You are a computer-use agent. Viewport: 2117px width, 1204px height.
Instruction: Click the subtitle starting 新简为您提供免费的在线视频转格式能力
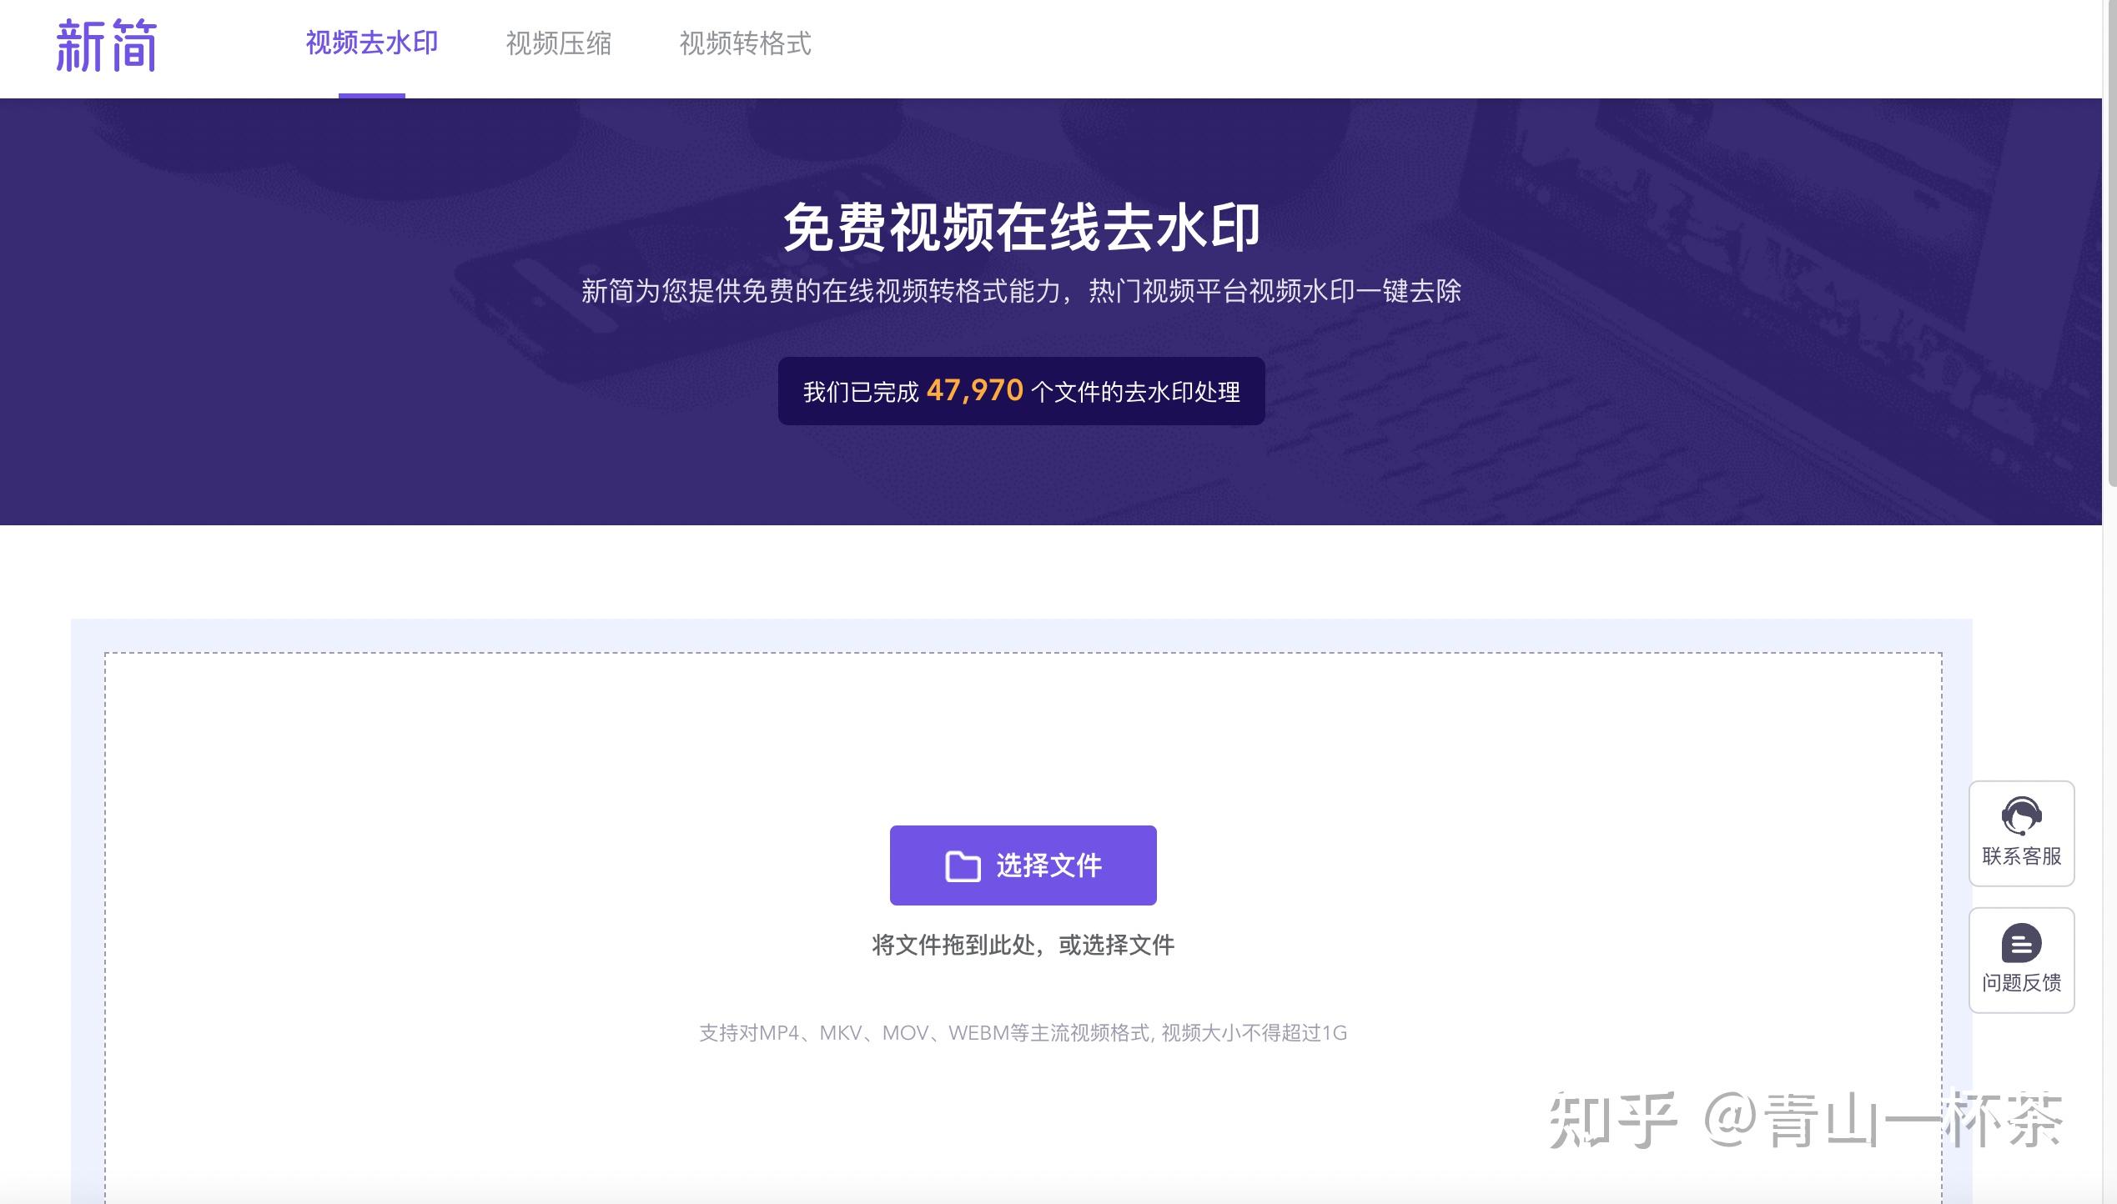click(x=1022, y=291)
